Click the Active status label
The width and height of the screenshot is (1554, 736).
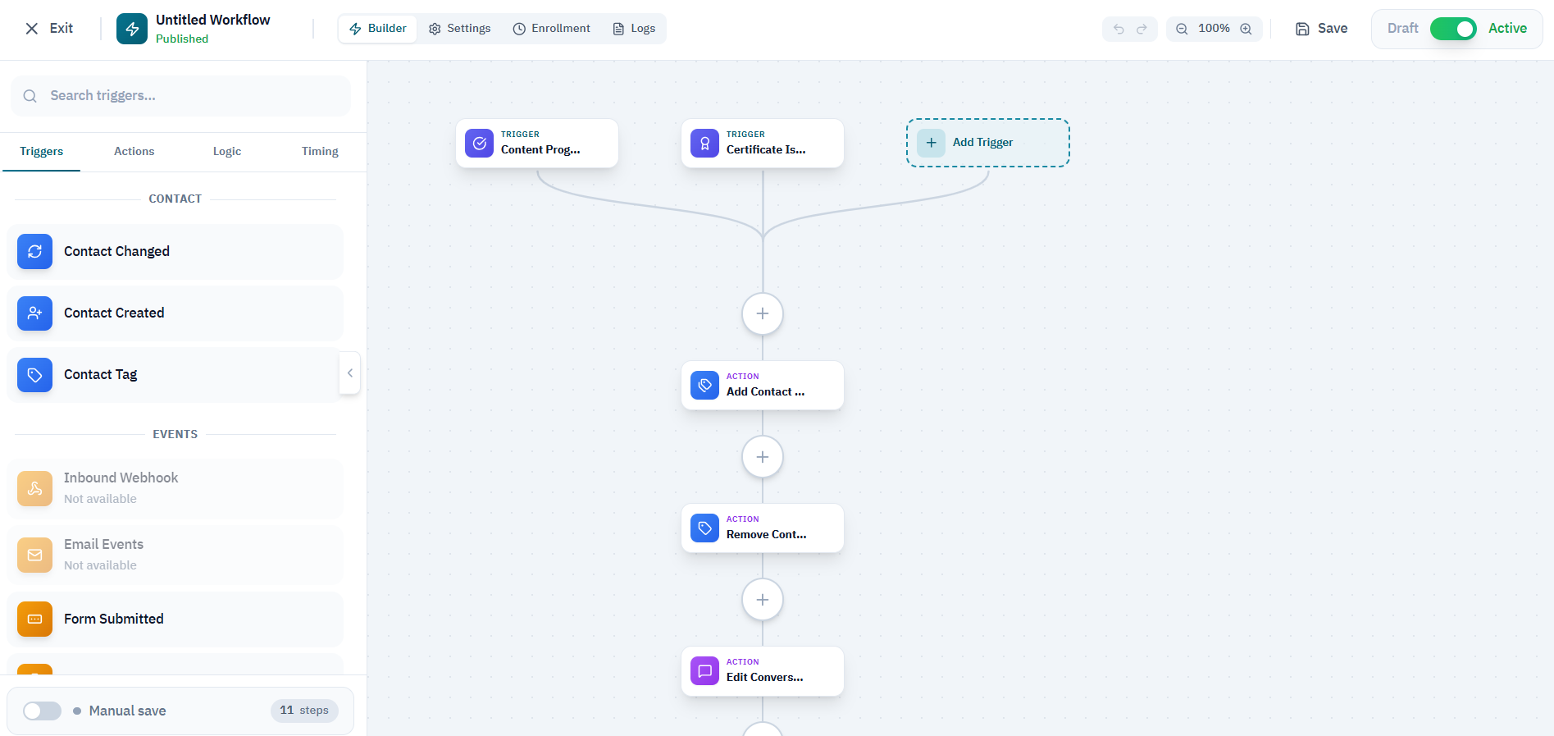1507,29
